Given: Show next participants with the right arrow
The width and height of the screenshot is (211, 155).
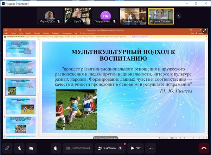Looking at the screenshot, I should pyautogui.click(x=179, y=16).
